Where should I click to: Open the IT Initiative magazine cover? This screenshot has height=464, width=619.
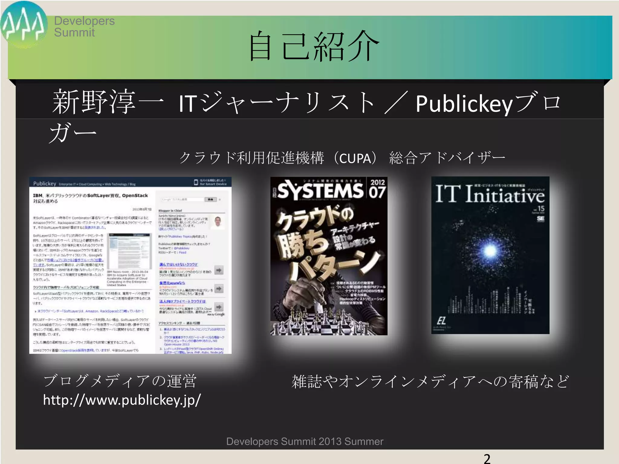[x=490, y=255]
